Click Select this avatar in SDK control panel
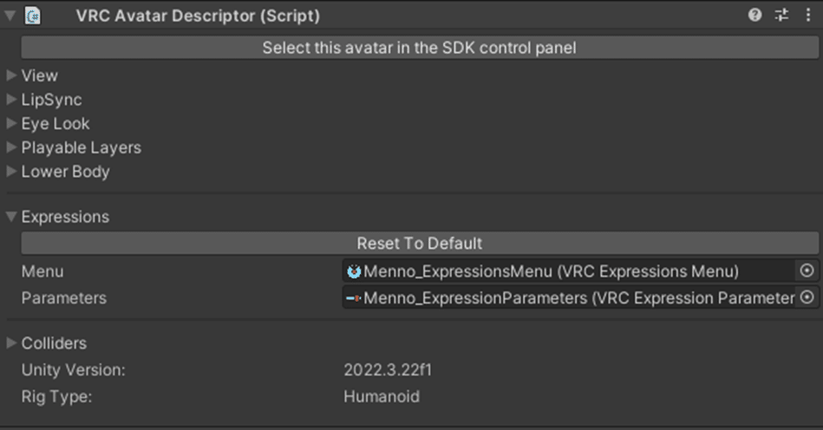 click(419, 48)
